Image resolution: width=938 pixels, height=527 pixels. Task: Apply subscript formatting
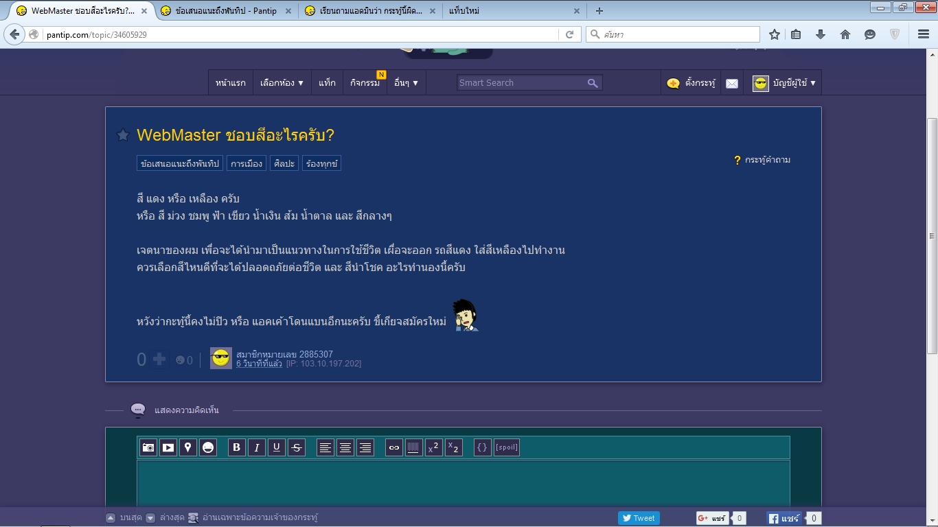point(454,448)
